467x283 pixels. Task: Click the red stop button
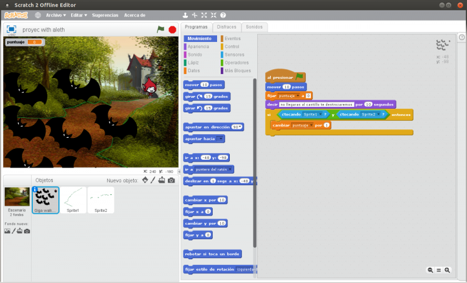172,30
